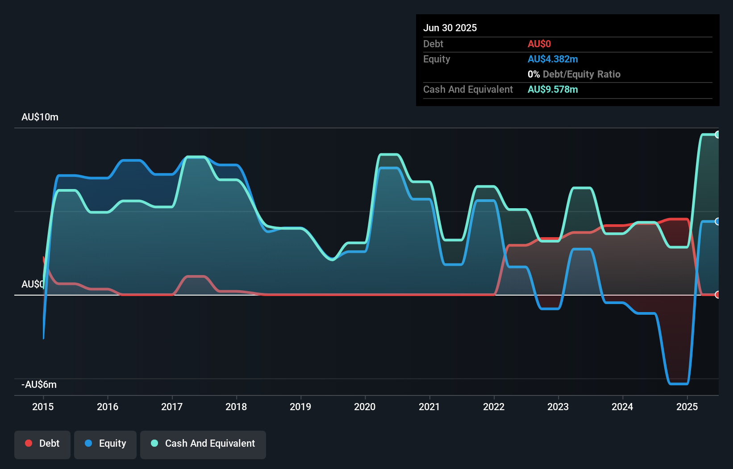The image size is (733, 469).
Task: Select the blue Equity legend dot
Action: [x=88, y=443]
